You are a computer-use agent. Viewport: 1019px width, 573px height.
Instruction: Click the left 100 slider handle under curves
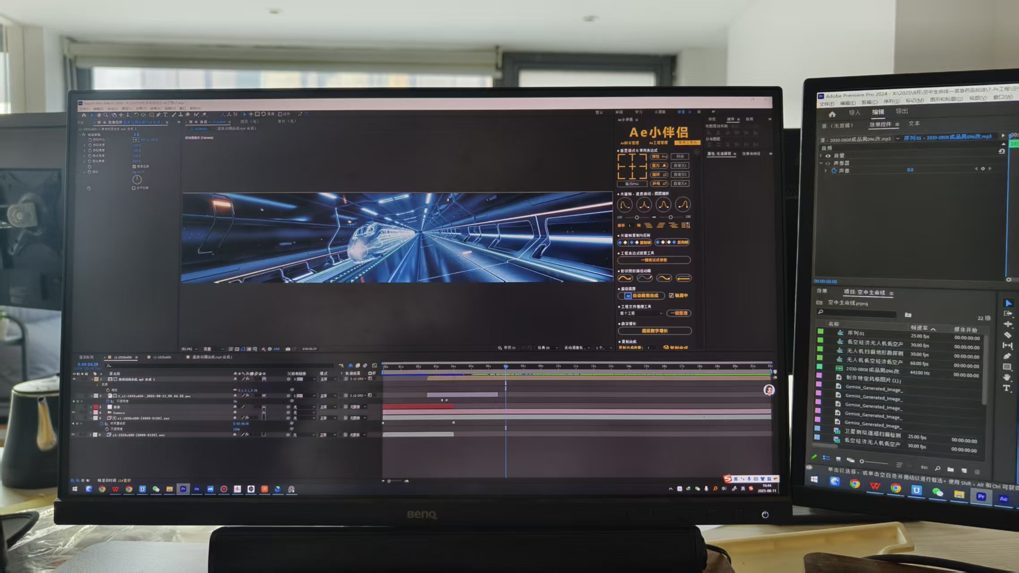point(636,217)
